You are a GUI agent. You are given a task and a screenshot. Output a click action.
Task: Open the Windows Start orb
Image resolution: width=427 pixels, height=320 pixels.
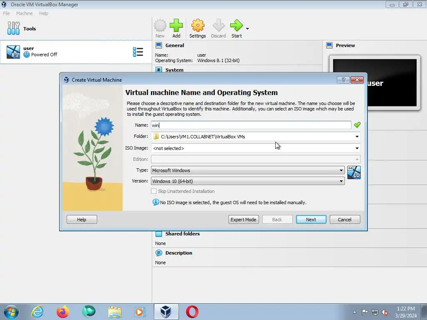[11, 312]
